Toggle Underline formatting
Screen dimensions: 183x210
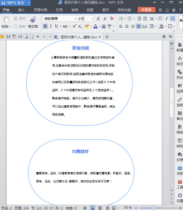click(x=56, y=26)
